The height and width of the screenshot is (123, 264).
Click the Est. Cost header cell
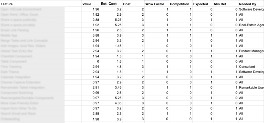point(111,4)
